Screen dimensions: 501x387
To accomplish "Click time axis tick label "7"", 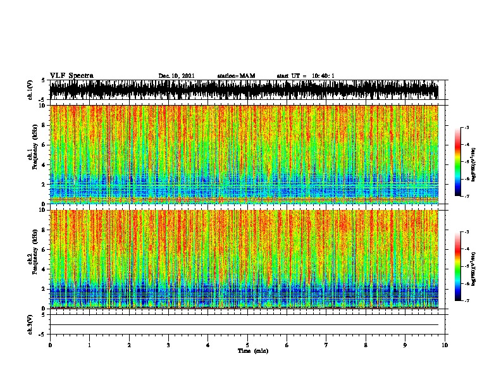I will 326,345.
